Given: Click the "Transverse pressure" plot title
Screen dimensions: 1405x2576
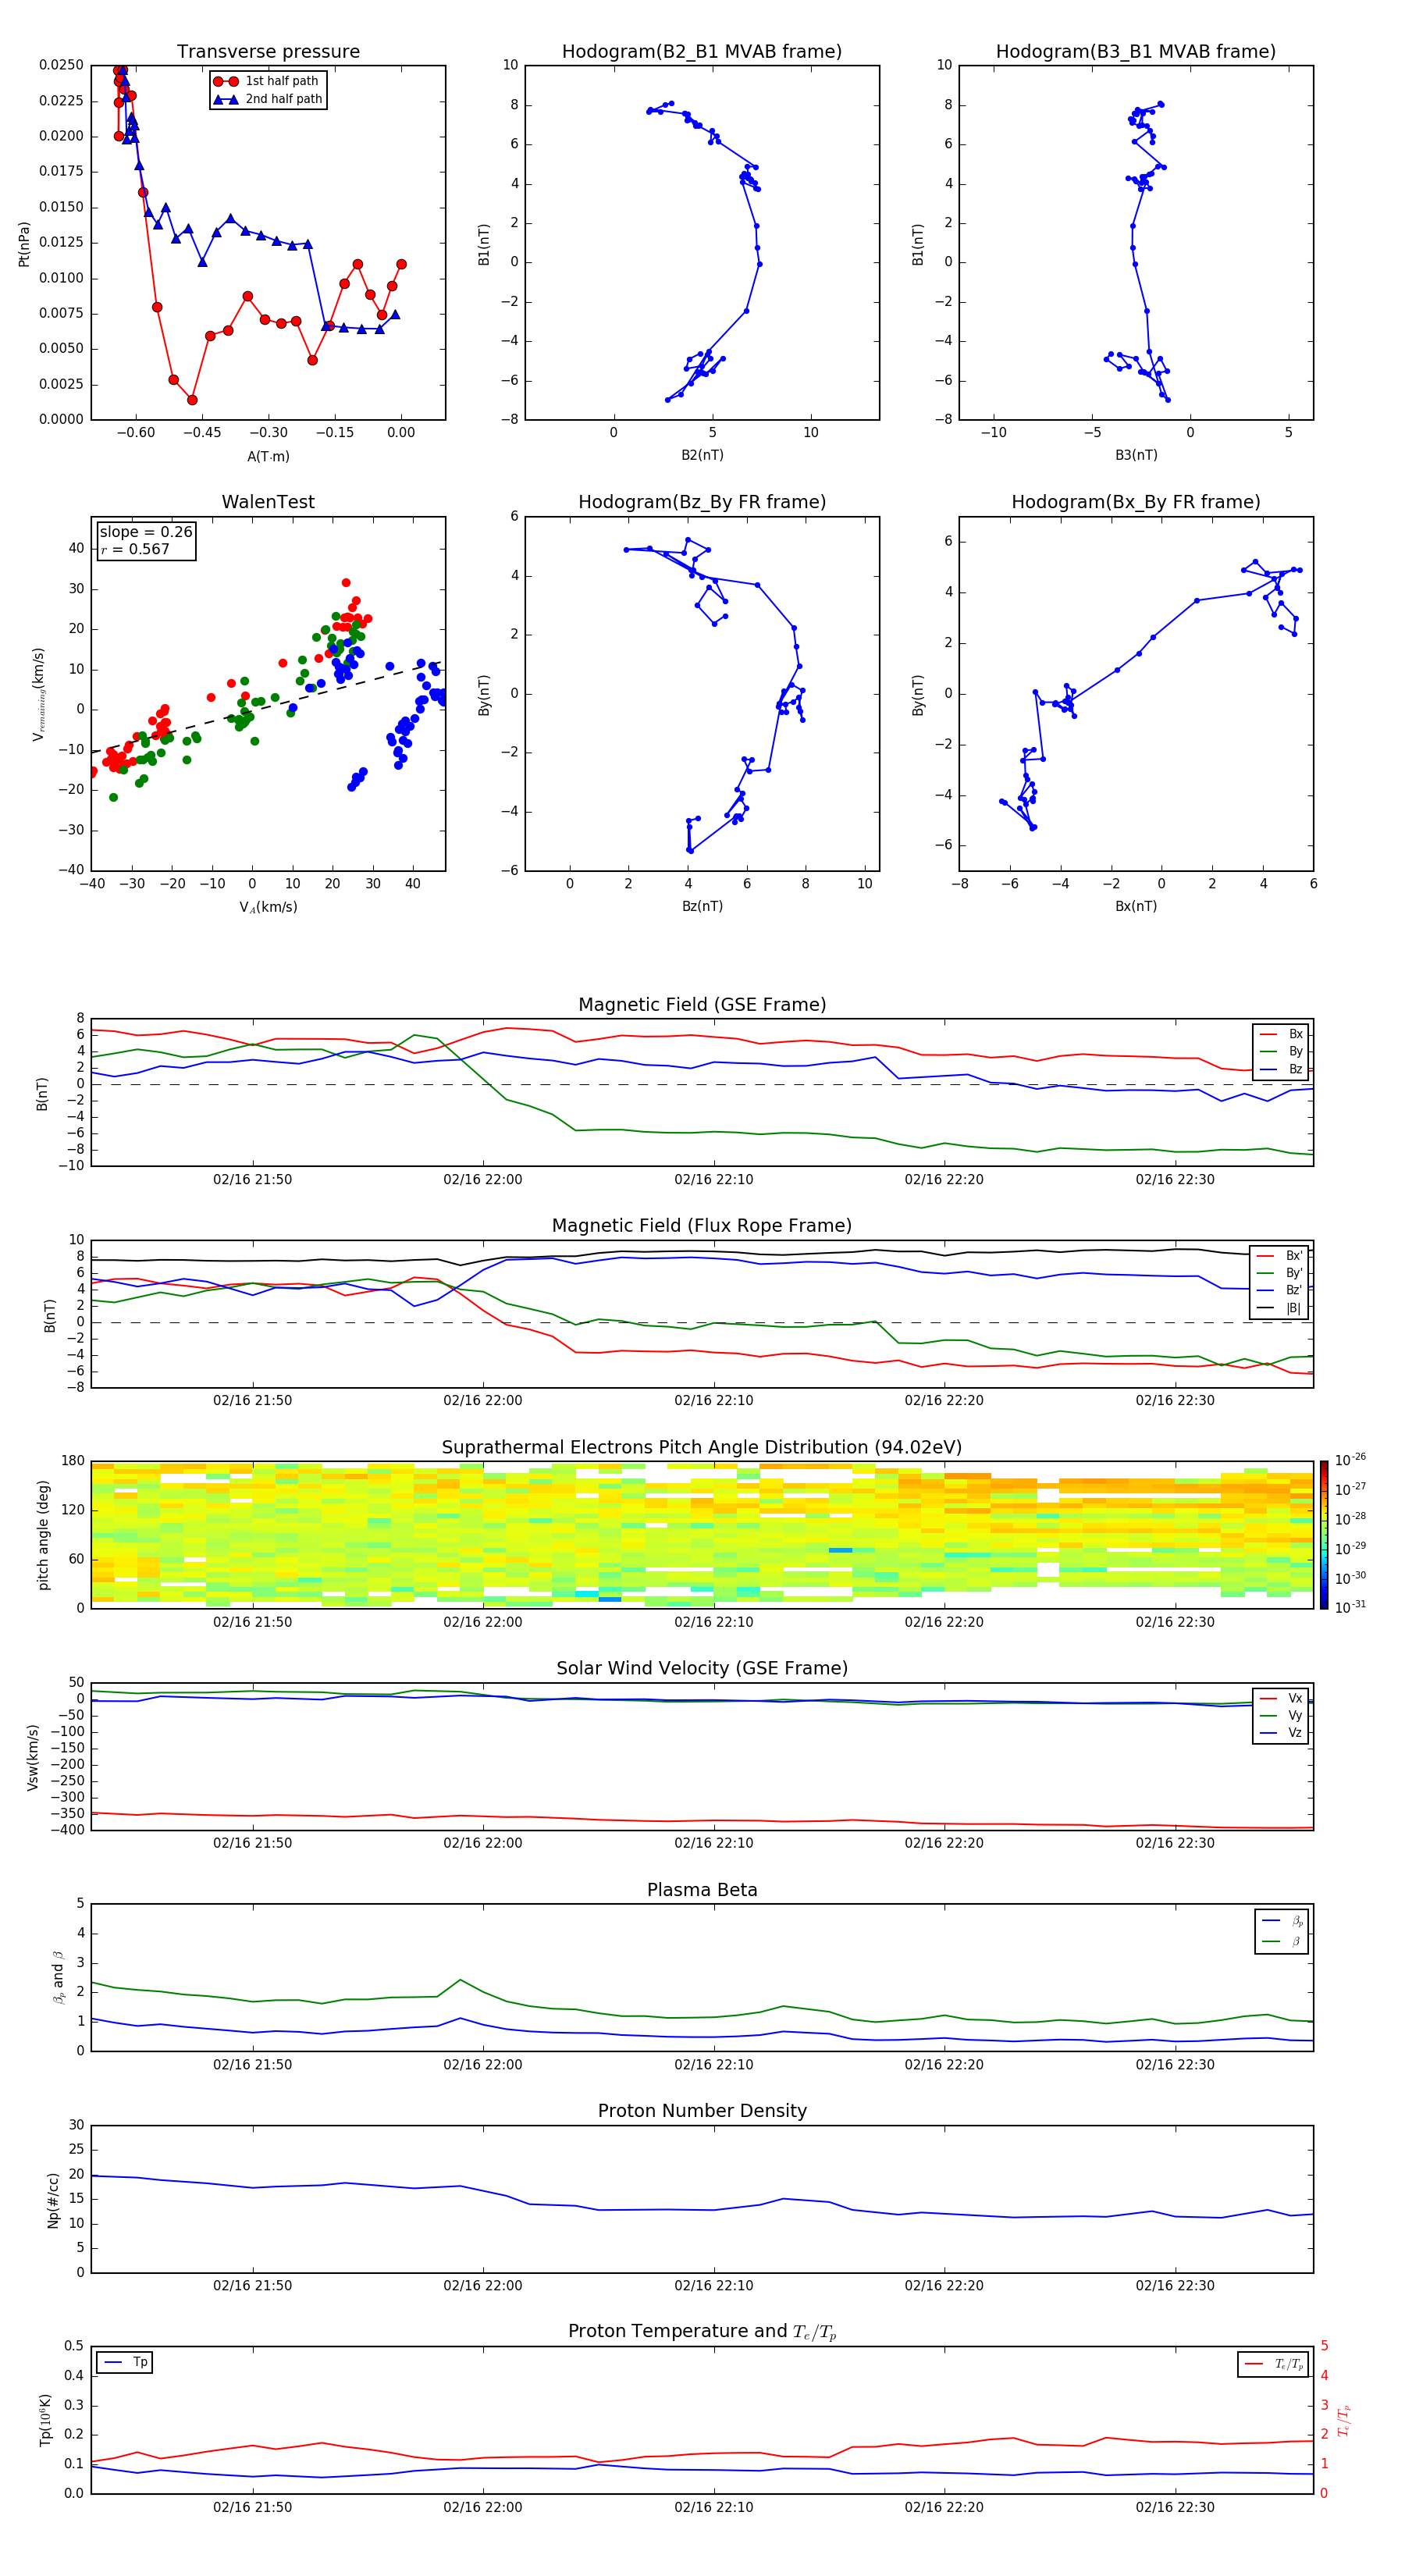Looking at the screenshot, I should pyautogui.click(x=268, y=52).
